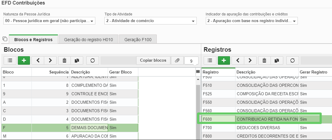Image resolution: width=332 pixels, height=140 pixels.
Task: Select block M APURACAO DA CON row
Action: (x=70, y=136)
